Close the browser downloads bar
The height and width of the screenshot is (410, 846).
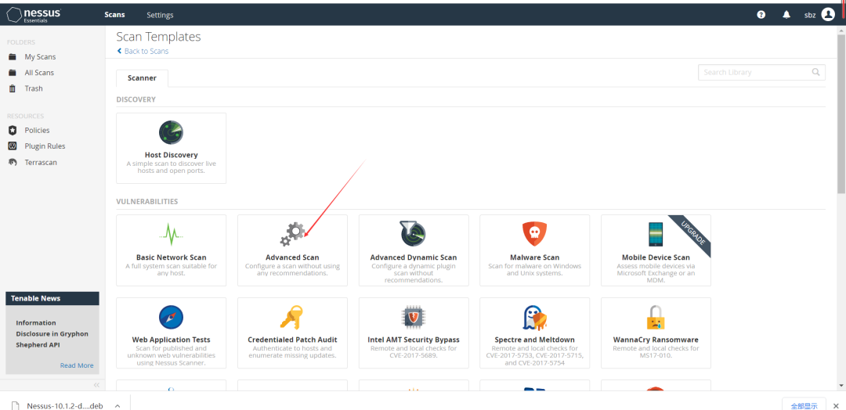coord(835,405)
